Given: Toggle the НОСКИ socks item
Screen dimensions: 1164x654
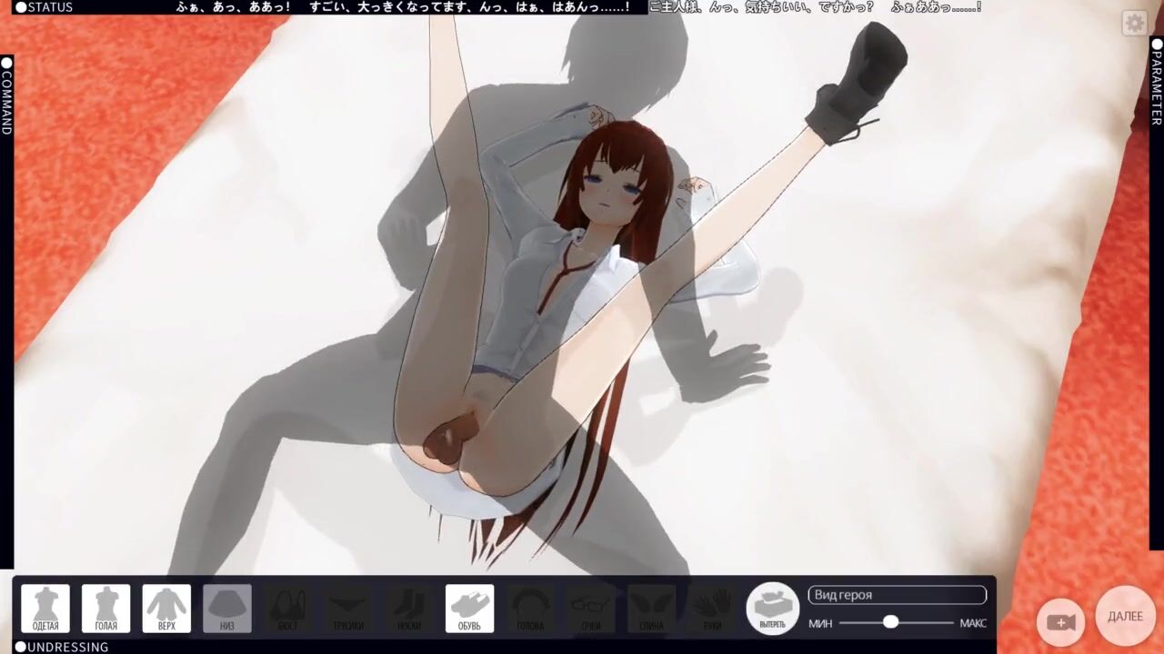Looking at the screenshot, I should (x=408, y=608).
